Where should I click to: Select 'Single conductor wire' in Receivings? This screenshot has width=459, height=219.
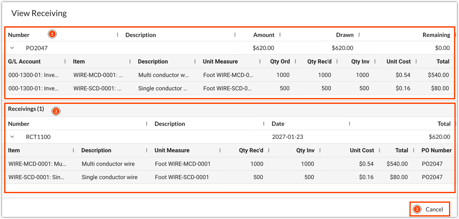pyautogui.click(x=110, y=177)
